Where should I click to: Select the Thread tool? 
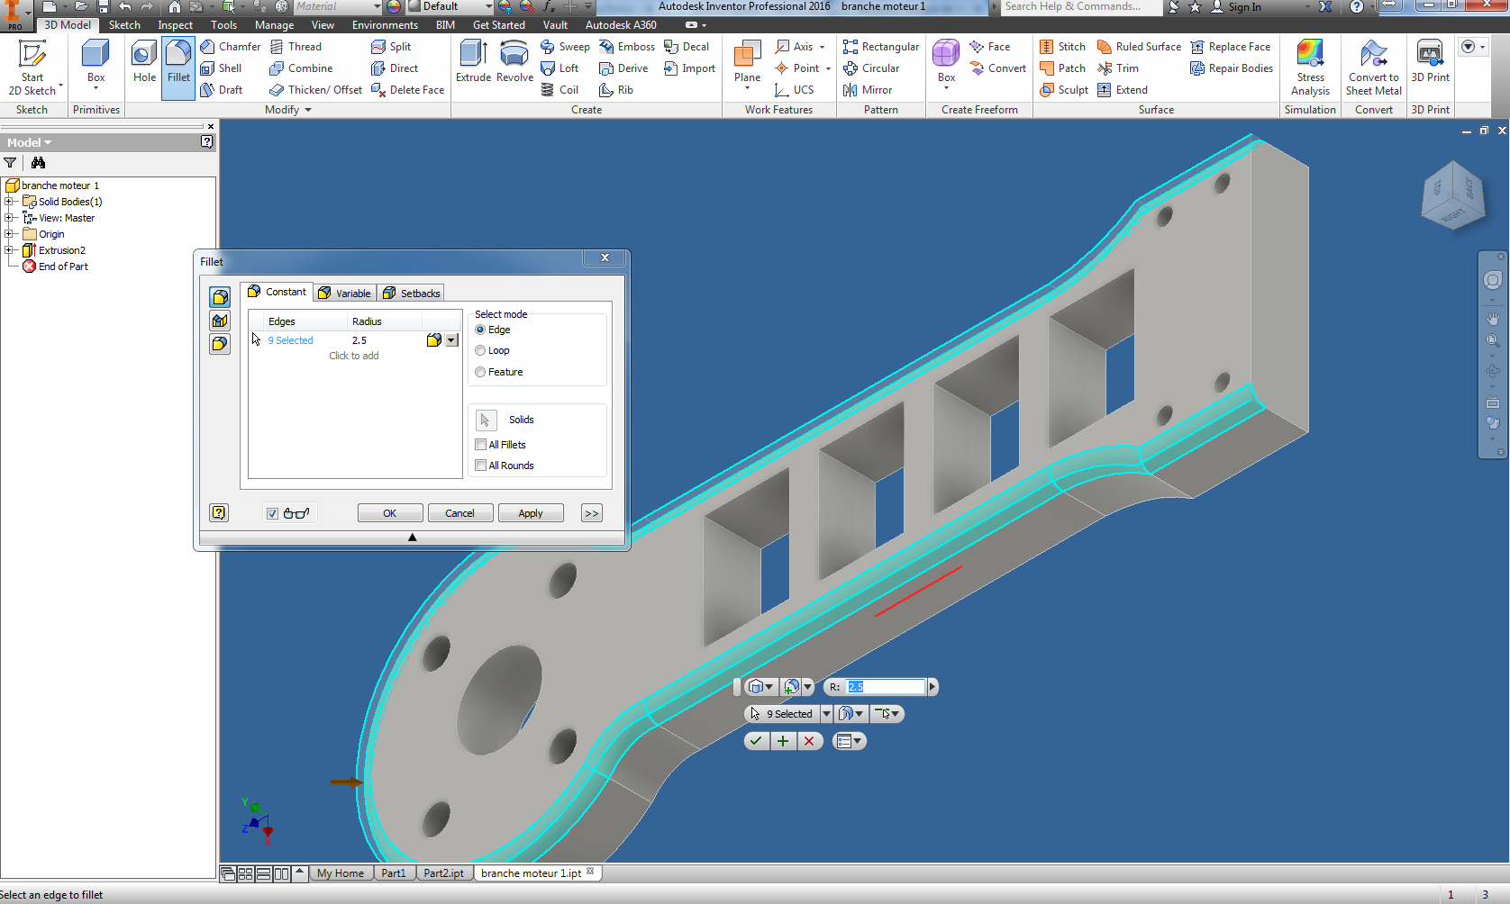point(296,47)
